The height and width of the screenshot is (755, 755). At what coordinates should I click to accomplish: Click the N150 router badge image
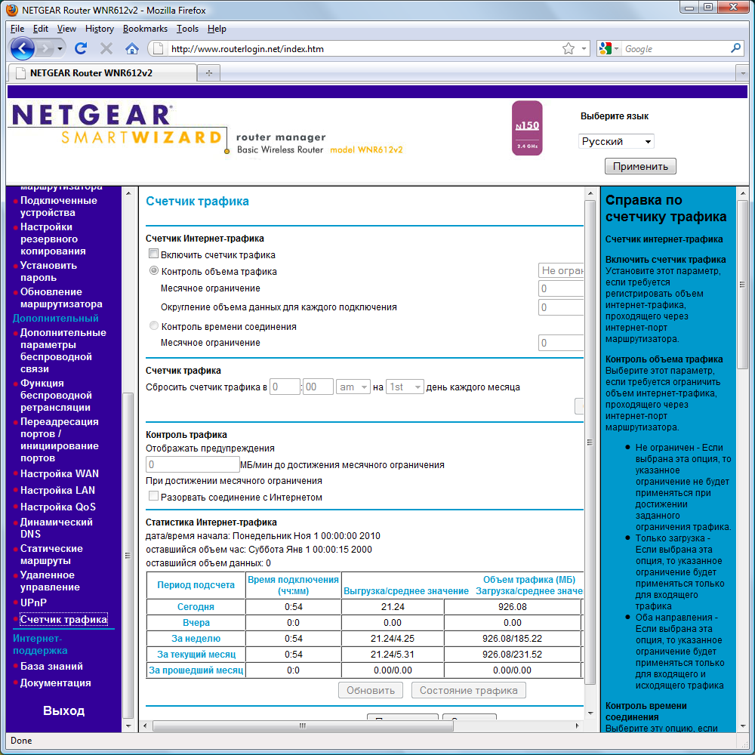(527, 128)
